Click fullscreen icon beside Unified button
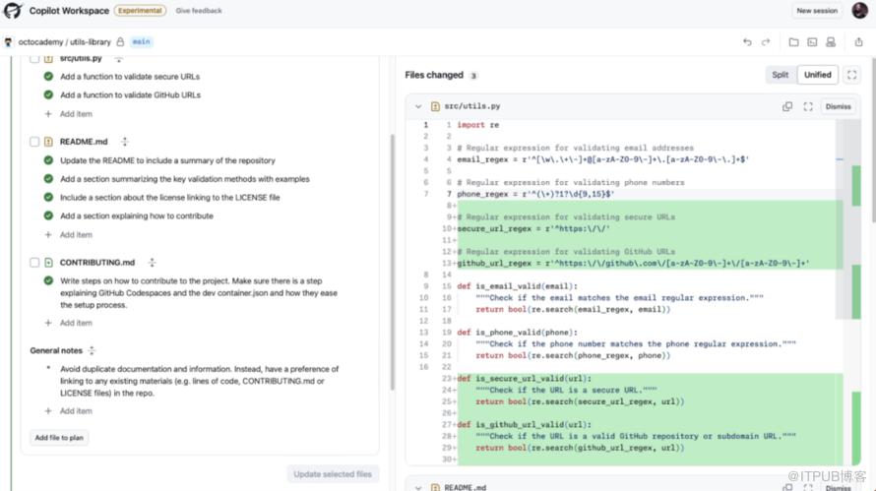This screenshot has width=876, height=491. pyautogui.click(x=852, y=75)
